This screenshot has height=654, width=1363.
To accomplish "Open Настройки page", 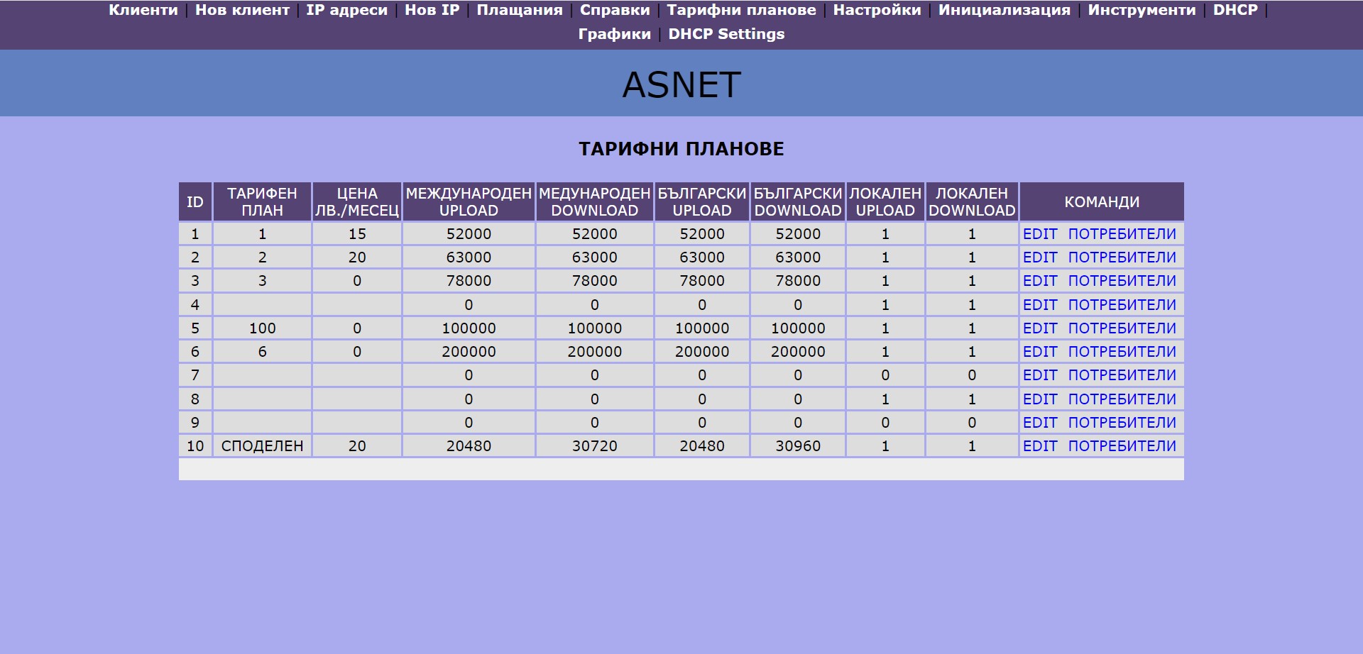I will pyautogui.click(x=877, y=10).
